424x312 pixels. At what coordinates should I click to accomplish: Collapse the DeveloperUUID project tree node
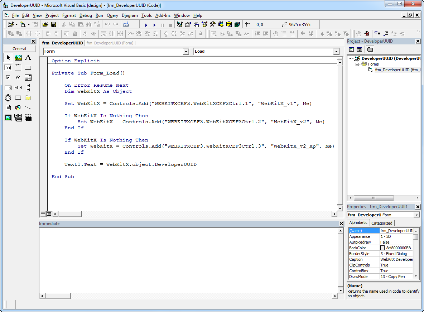point(351,58)
